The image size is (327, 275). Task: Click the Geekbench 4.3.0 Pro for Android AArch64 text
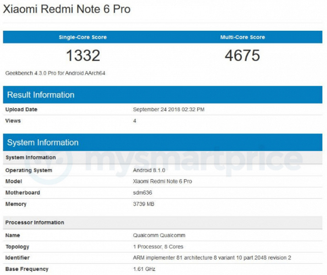point(55,73)
